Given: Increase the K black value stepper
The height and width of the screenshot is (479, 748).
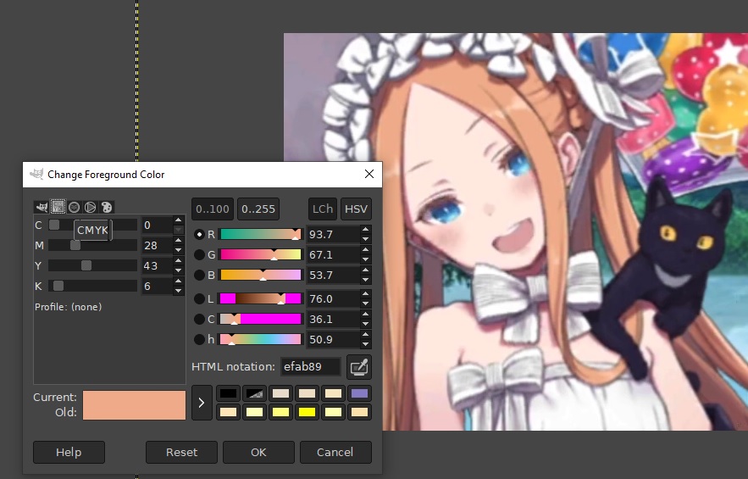Looking at the screenshot, I should pos(179,281).
